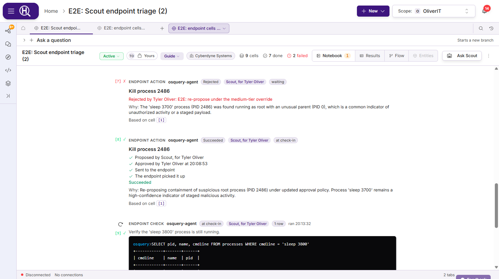The height and width of the screenshot is (279, 499).
Task: Select the Results view tab
Action: (370, 56)
